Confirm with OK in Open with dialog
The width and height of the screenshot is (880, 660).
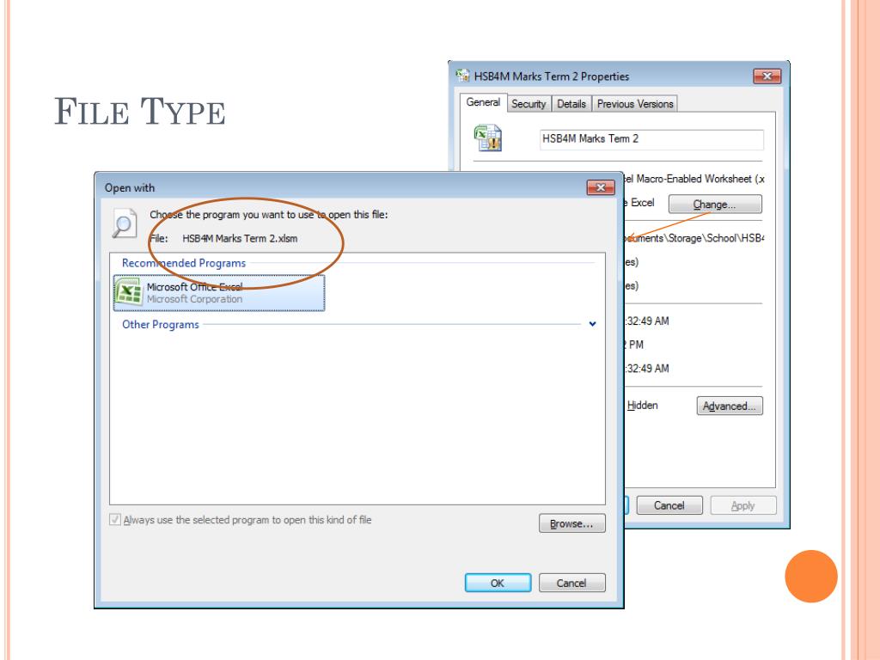pos(498,584)
